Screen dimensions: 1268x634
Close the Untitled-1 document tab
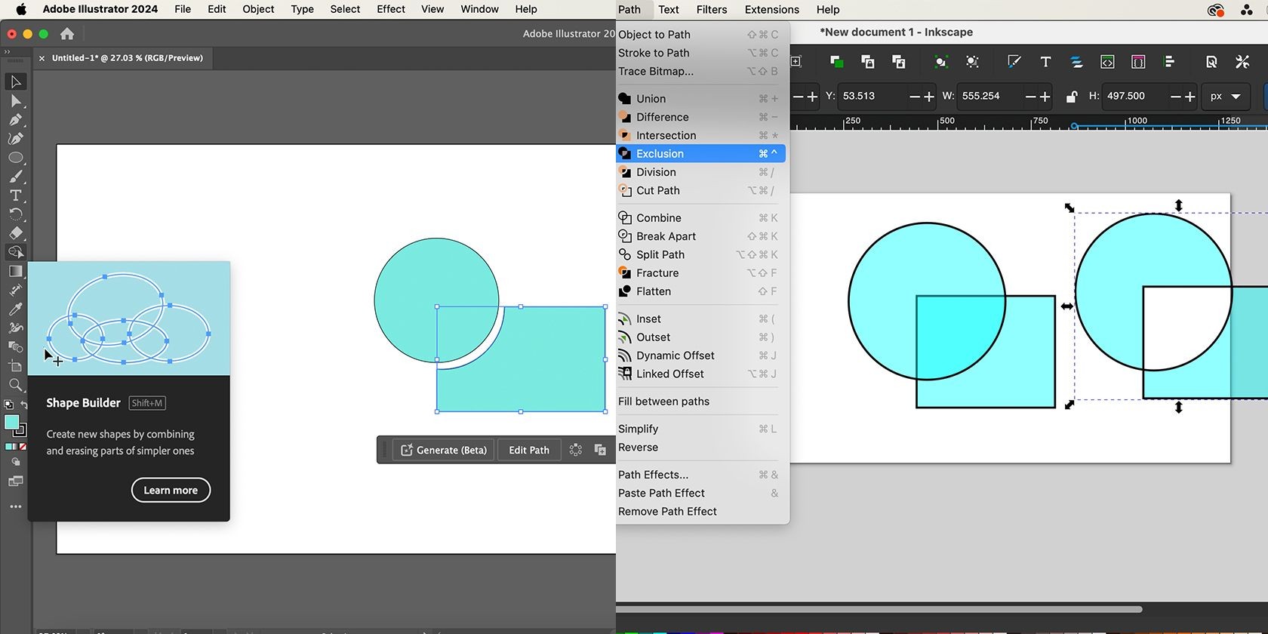(42, 58)
